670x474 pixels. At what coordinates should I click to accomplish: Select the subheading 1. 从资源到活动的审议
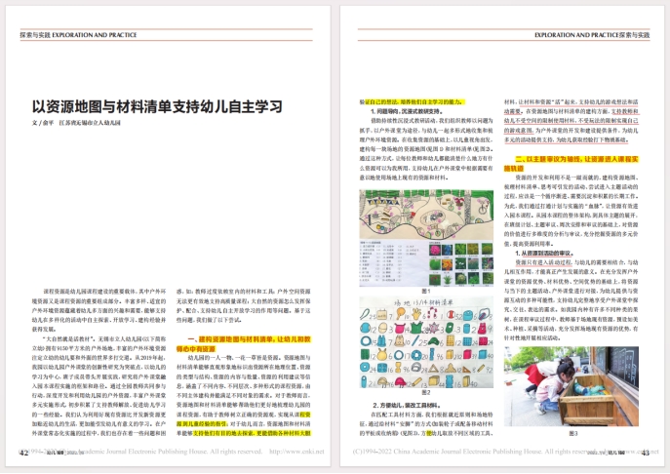click(544, 253)
